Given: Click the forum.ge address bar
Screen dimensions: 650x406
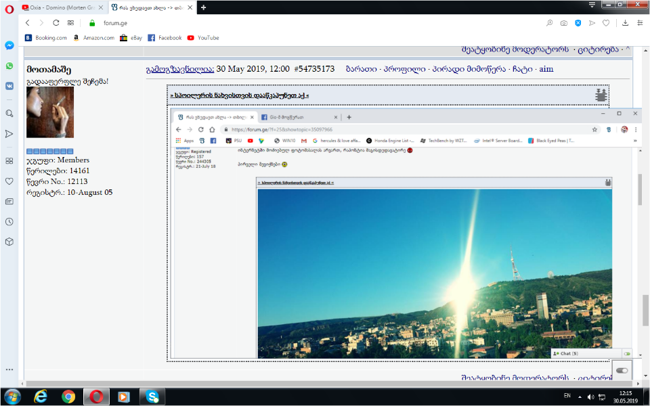Looking at the screenshot, I should [305, 23].
